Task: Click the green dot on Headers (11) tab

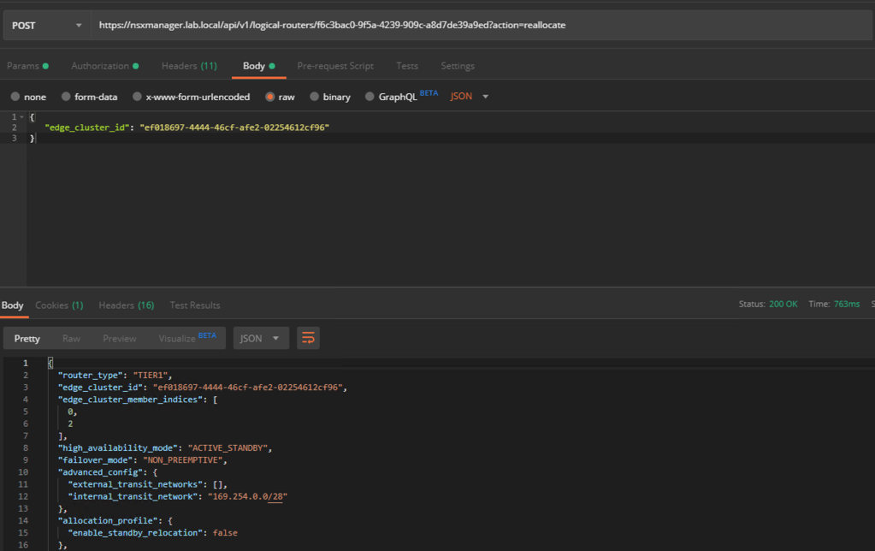Action: tap(210, 65)
